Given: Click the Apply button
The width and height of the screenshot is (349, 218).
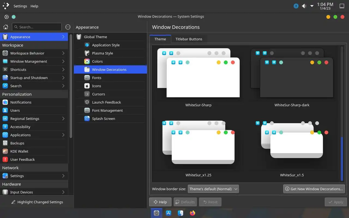Looking at the screenshot, I should point(336,202).
